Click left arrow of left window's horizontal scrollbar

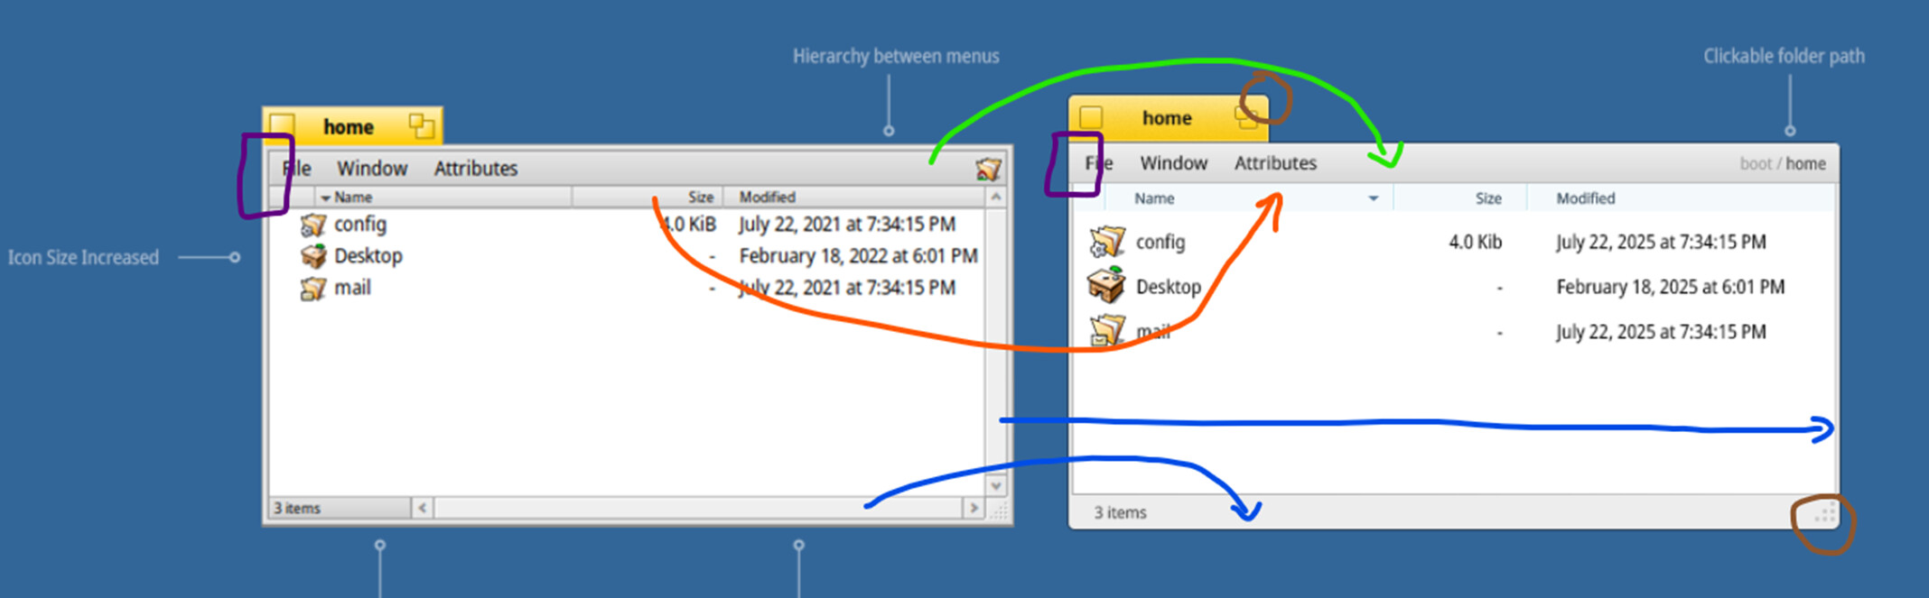422,508
